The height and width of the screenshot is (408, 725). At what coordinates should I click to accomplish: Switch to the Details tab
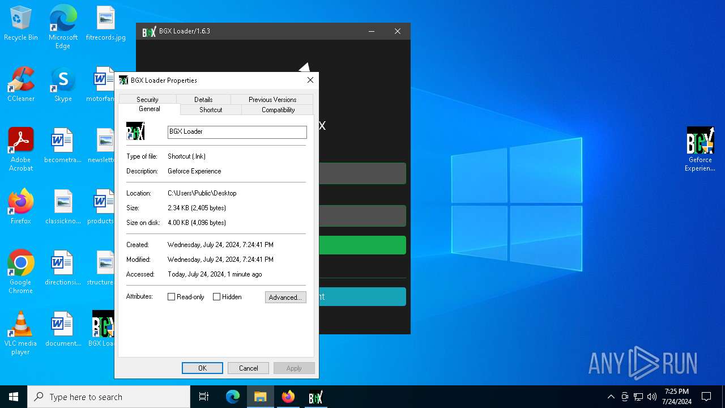(203, 99)
